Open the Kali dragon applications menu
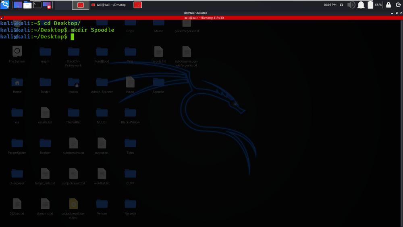The width and height of the screenshot is (403, 227). tap(4, 4)
